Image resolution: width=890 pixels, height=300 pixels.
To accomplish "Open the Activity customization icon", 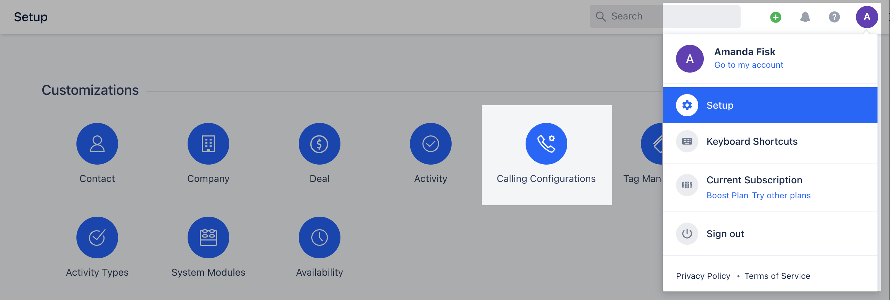I will 431,144.
